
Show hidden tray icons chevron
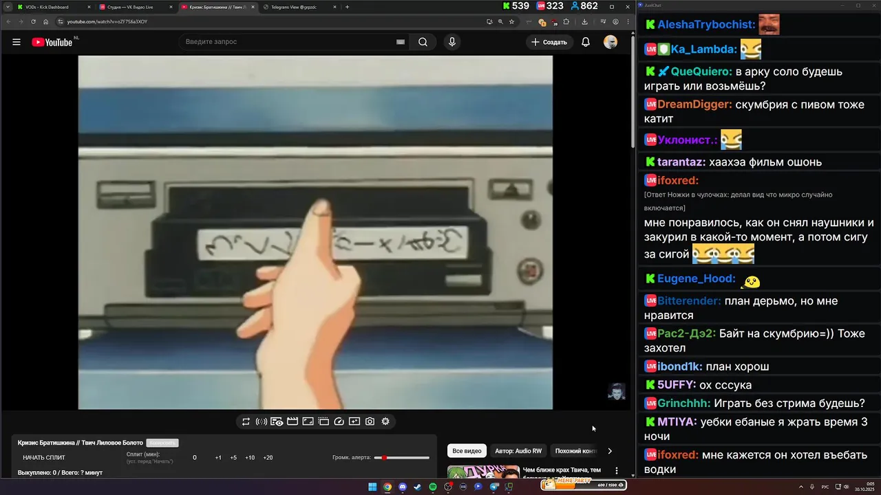pos(800,487)
